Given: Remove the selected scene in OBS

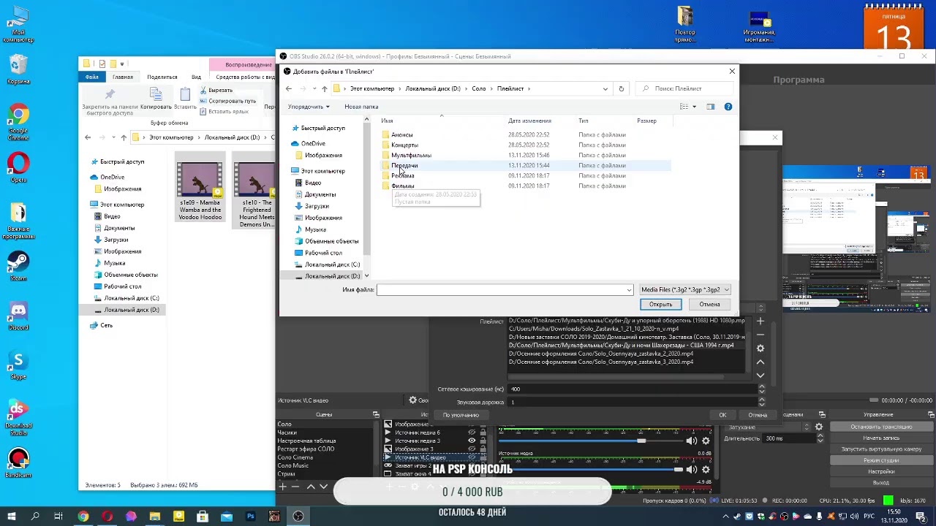Looking at the screenshot, I should point(295,486).
